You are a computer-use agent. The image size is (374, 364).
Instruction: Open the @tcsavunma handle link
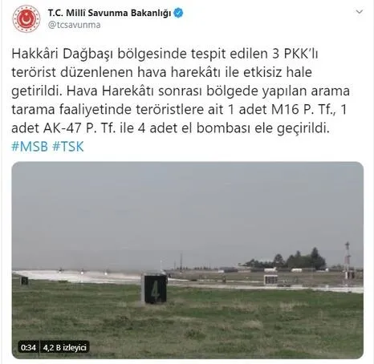(75, 25)
